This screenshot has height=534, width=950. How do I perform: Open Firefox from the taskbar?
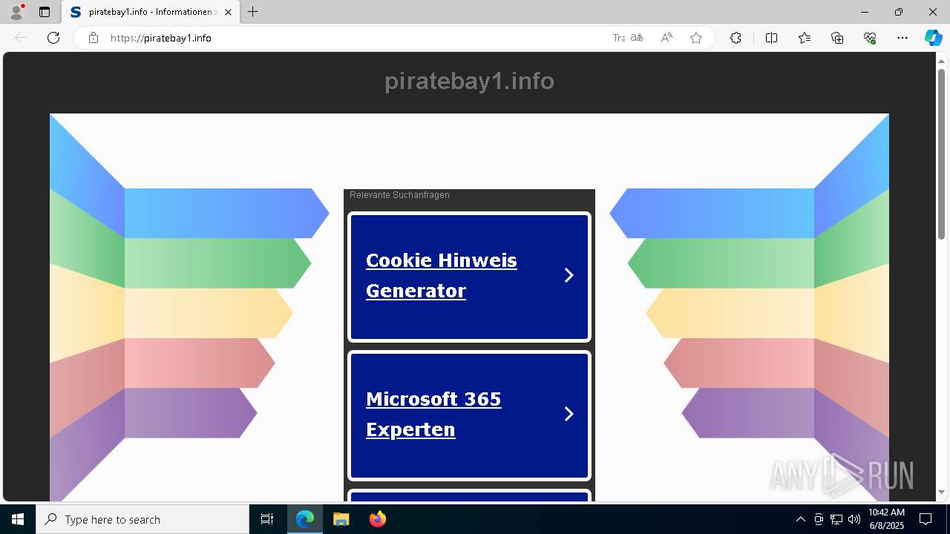pyautogui.click(x=377, y=519)
